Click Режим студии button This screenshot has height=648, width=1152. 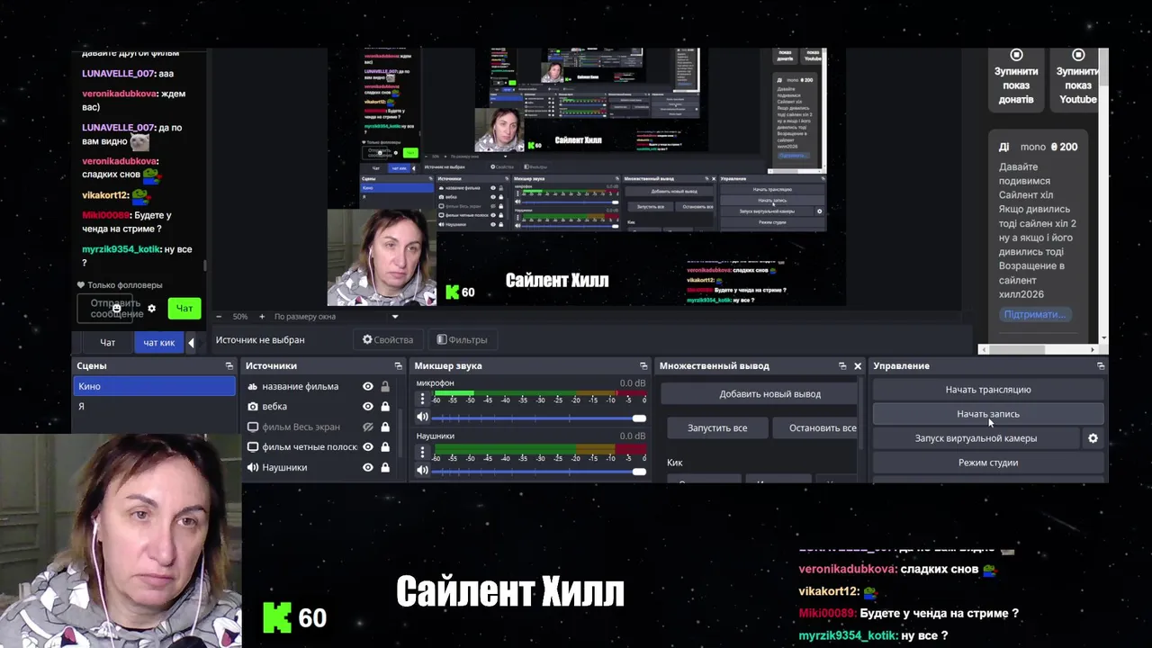[x=988, y=463]
